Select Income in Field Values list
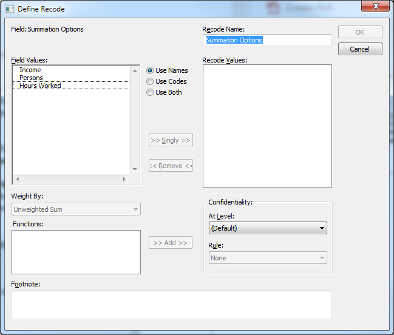 click(x=30, y=70)
